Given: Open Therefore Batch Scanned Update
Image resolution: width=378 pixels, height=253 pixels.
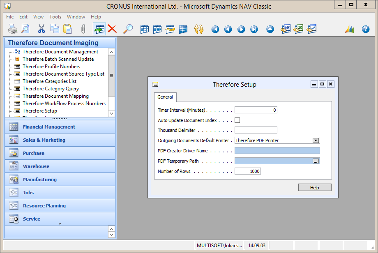Looking at the screenshot, I should [58, 59].
